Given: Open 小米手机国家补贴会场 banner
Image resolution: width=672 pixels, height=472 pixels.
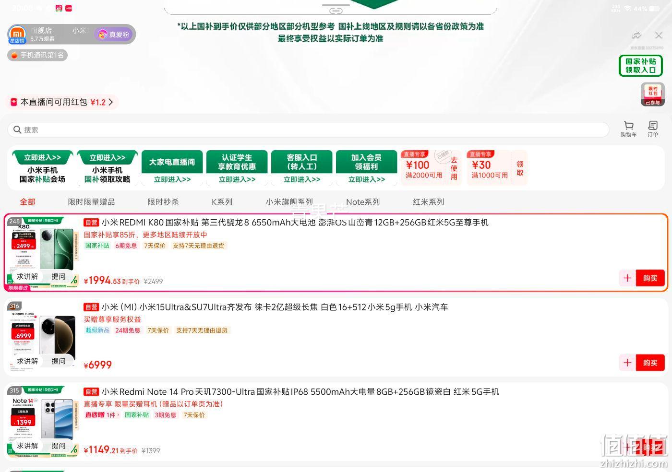Looking at the screenshot, I should point(42,168).
